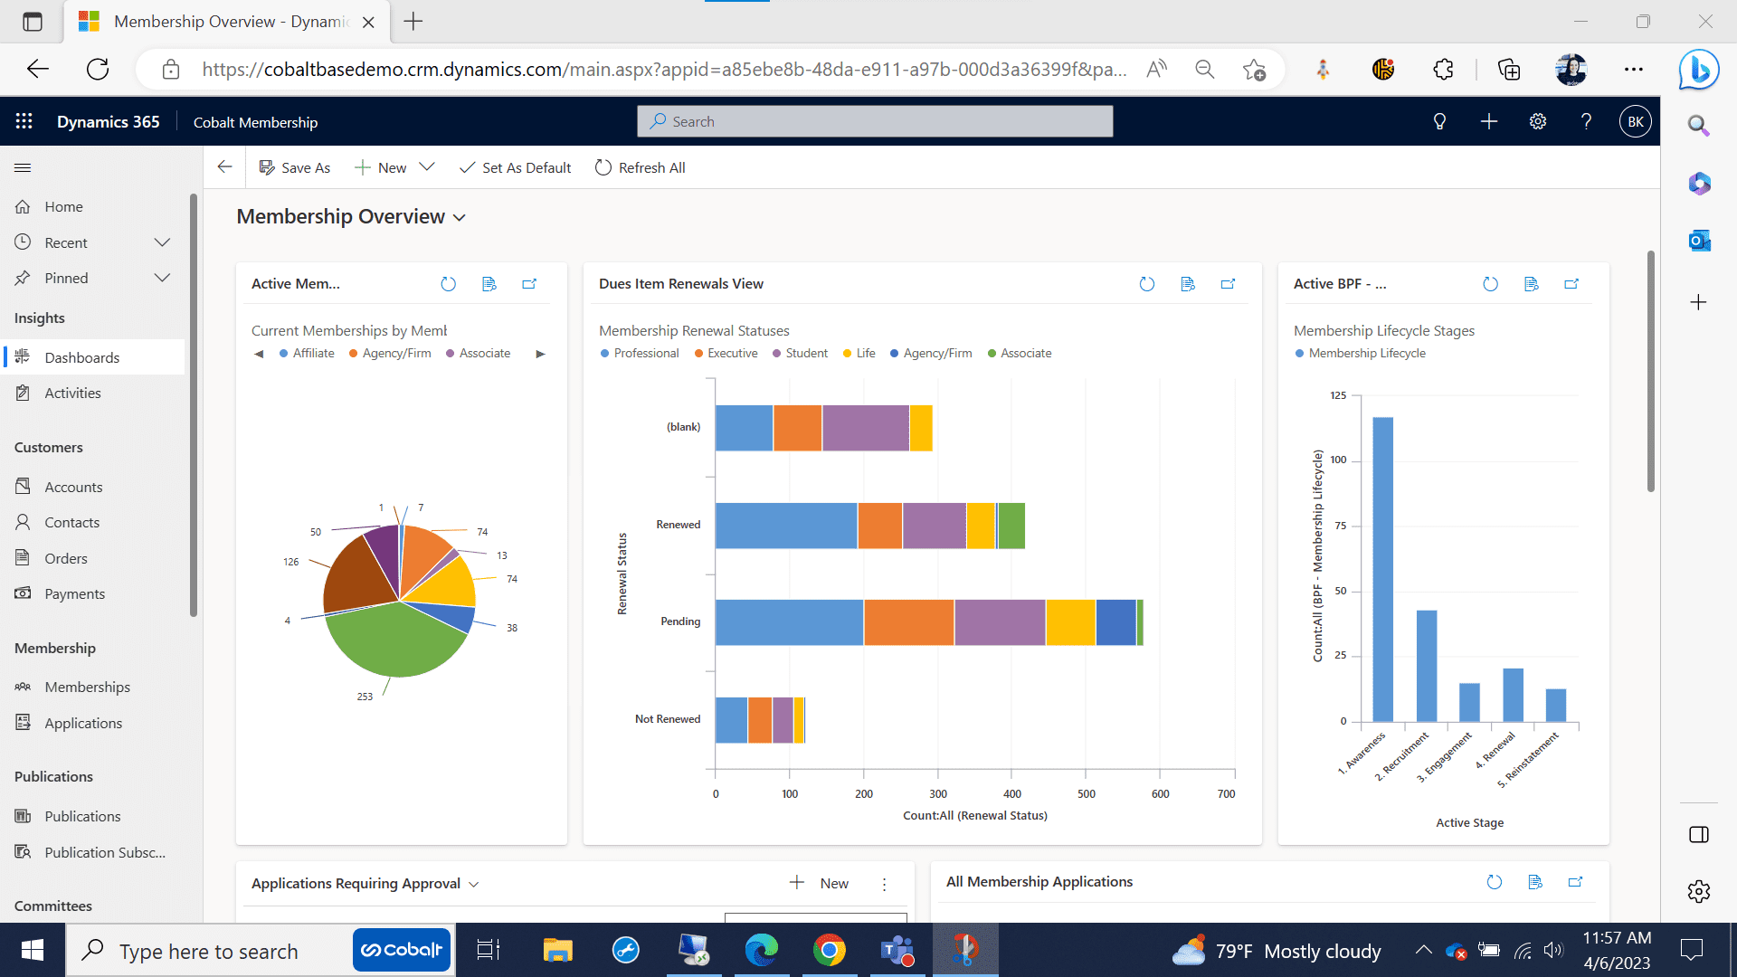Click Home in the navigation menu
The height and width of the screenshot is (977, 1737).
pyautogui.click(x=62, y=206)
